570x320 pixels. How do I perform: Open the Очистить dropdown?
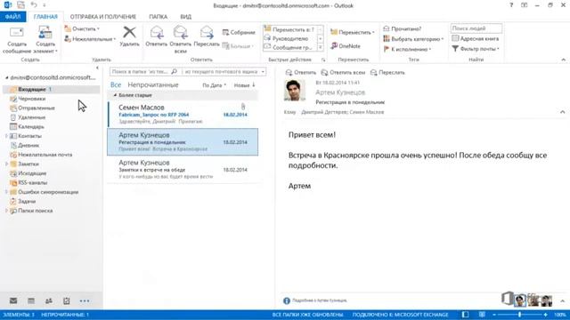coord(82,28)
